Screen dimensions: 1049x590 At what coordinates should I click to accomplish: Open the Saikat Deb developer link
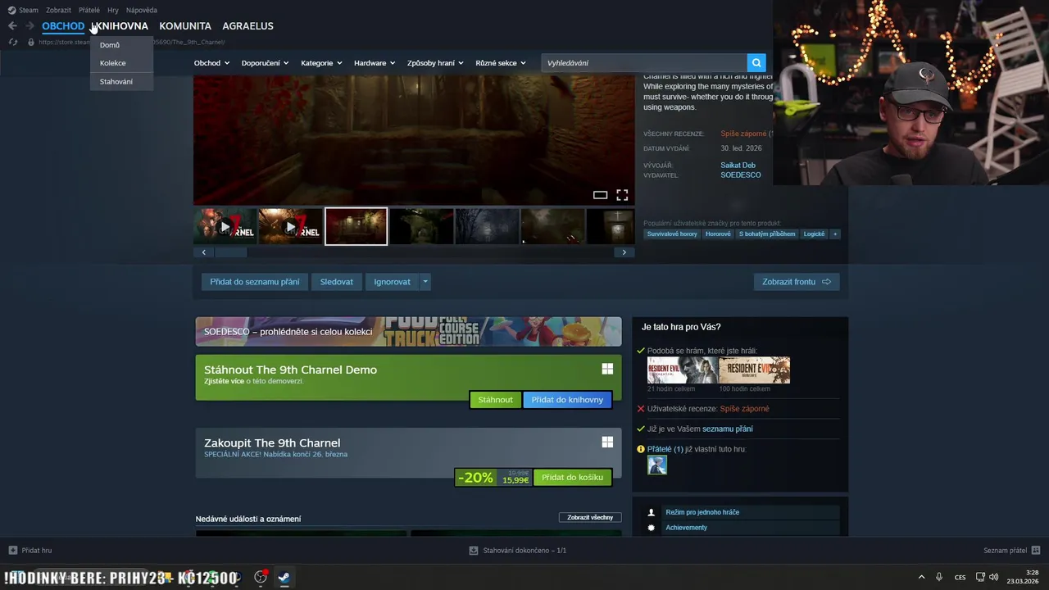coord(738,166)
